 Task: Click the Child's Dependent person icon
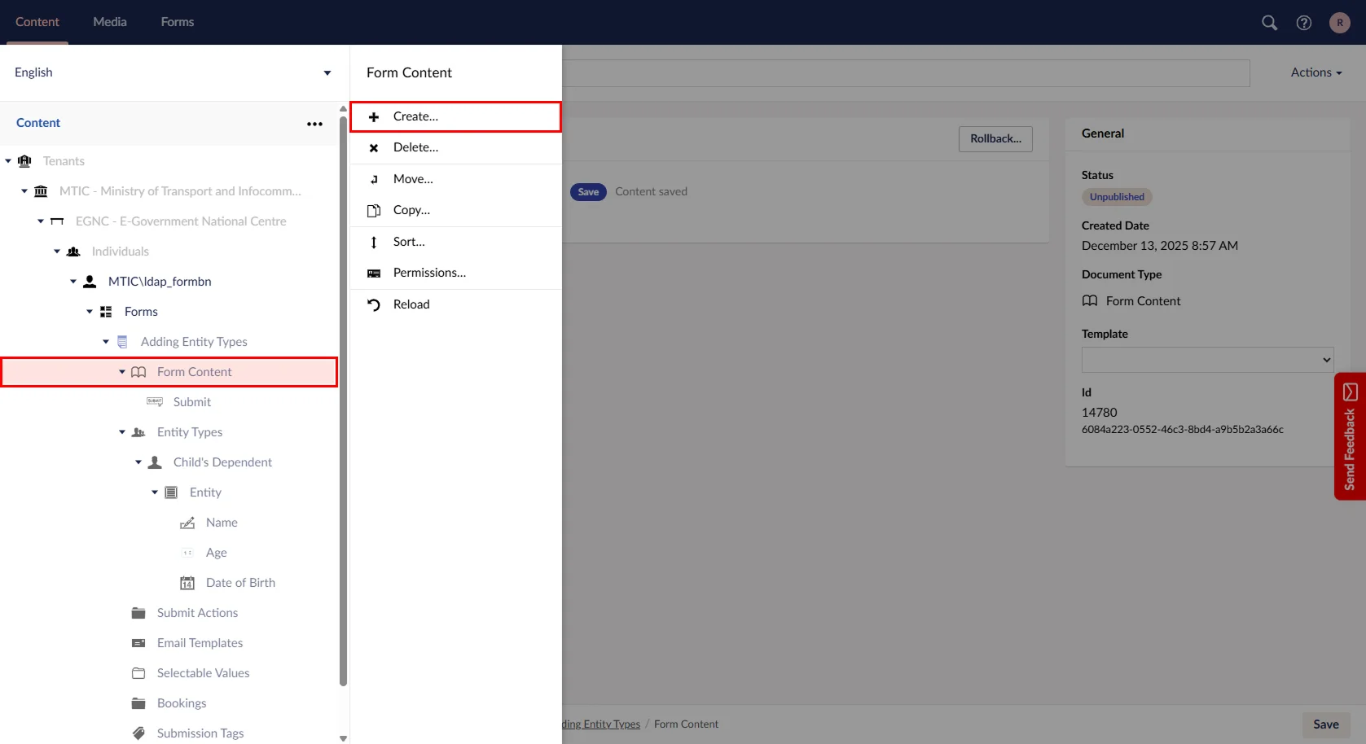(x=155, y=462)
